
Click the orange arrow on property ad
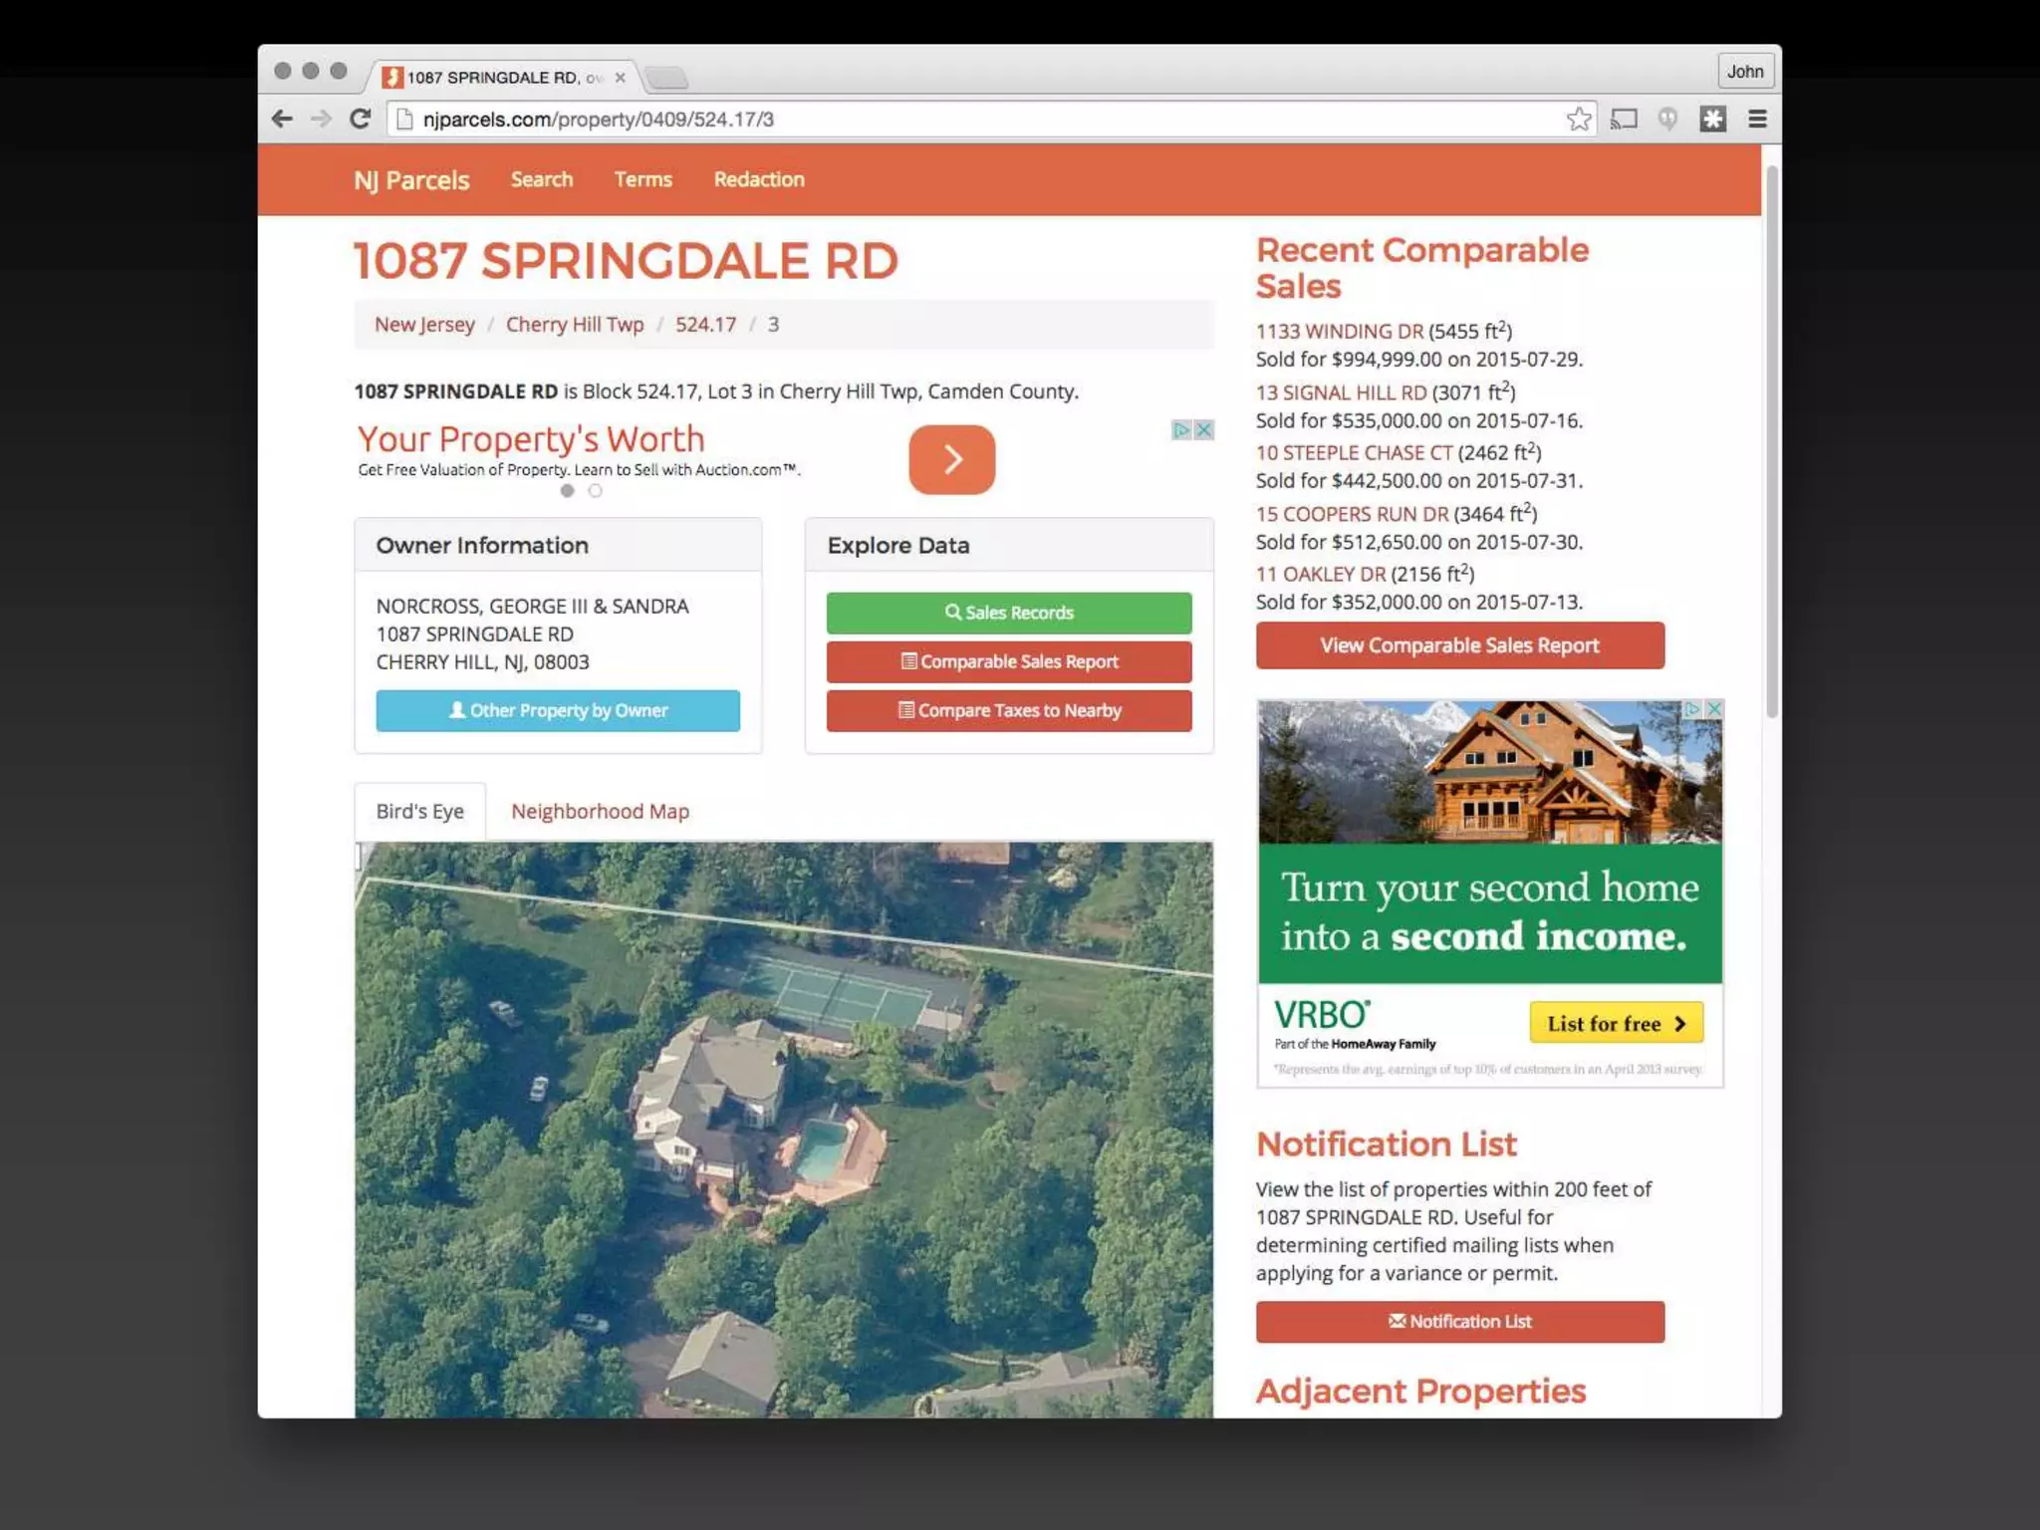(951, 459)
